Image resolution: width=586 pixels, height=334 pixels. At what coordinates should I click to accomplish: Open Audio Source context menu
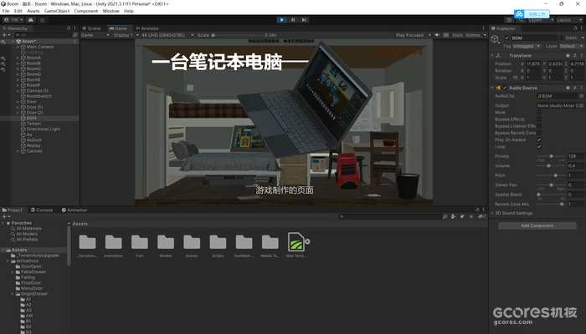582,88
